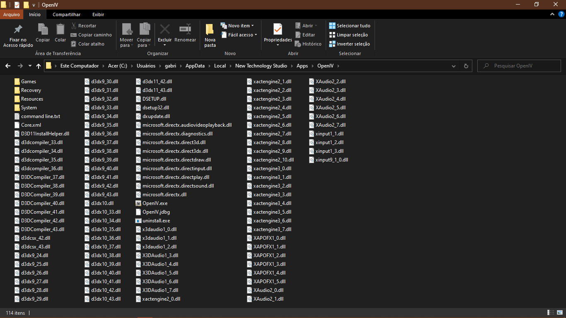Expand the address bar history dropdown

tap(455, 66)
